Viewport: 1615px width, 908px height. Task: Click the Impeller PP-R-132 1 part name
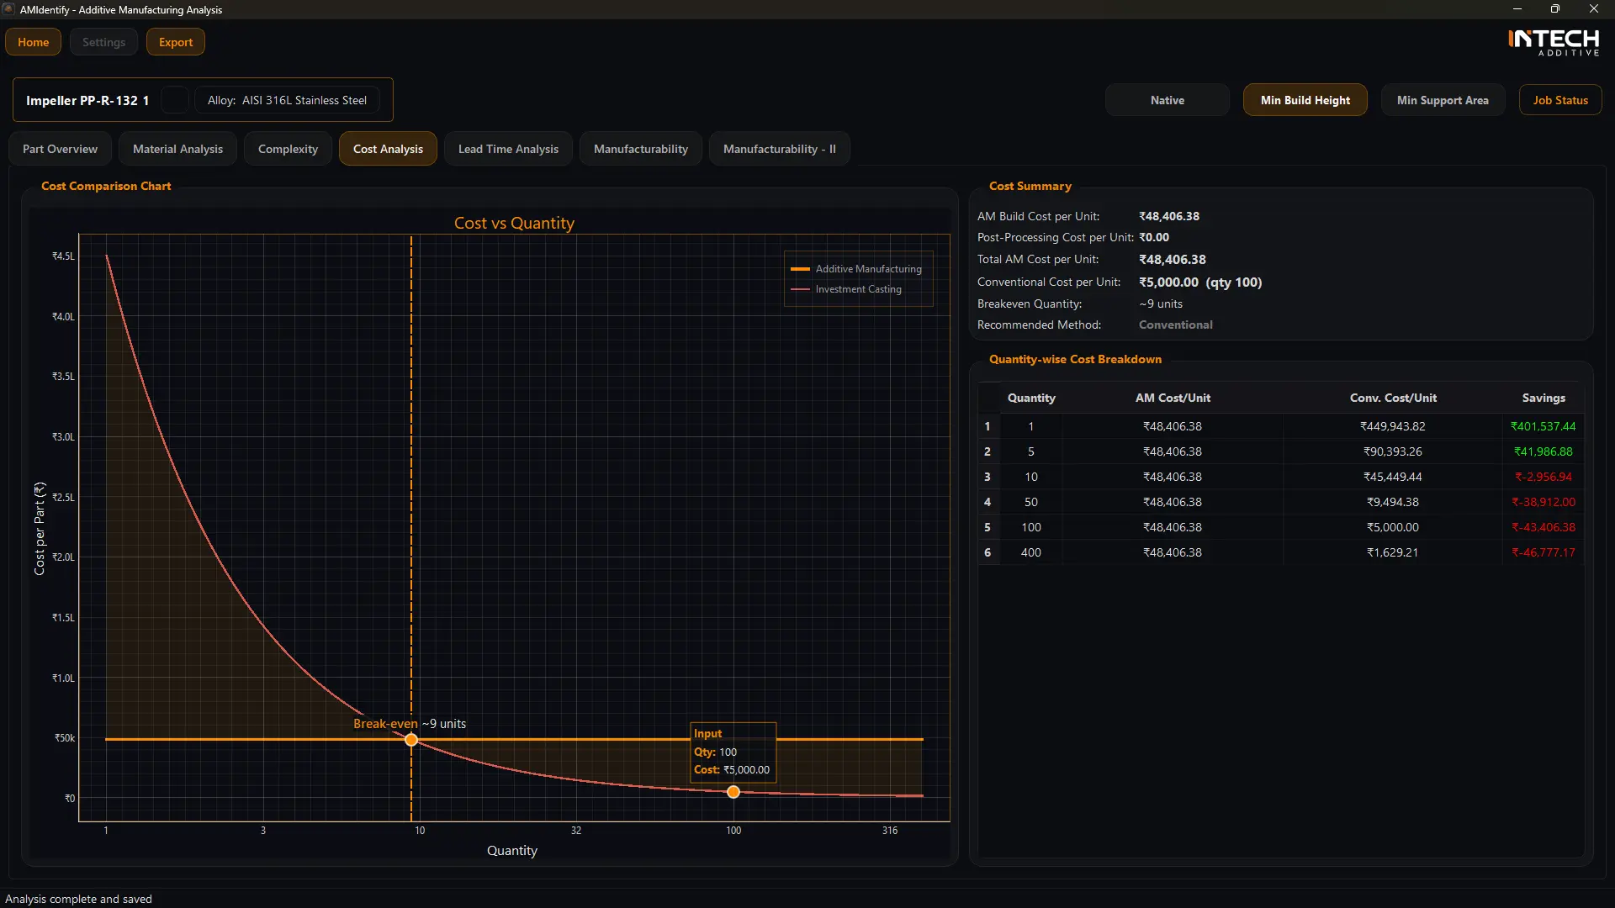(87, 100)
